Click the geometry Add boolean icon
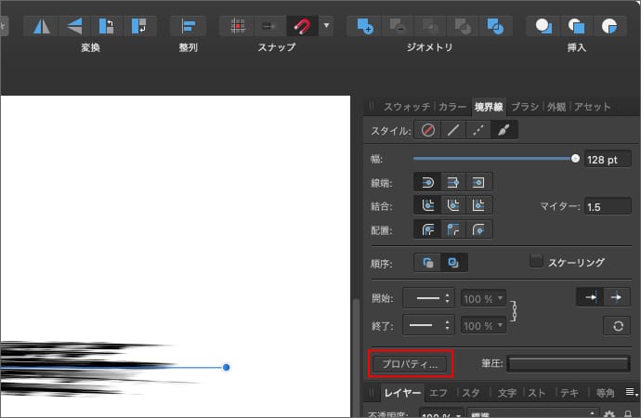The width and height of the screenshot is (641, 418). coord(365,25)
